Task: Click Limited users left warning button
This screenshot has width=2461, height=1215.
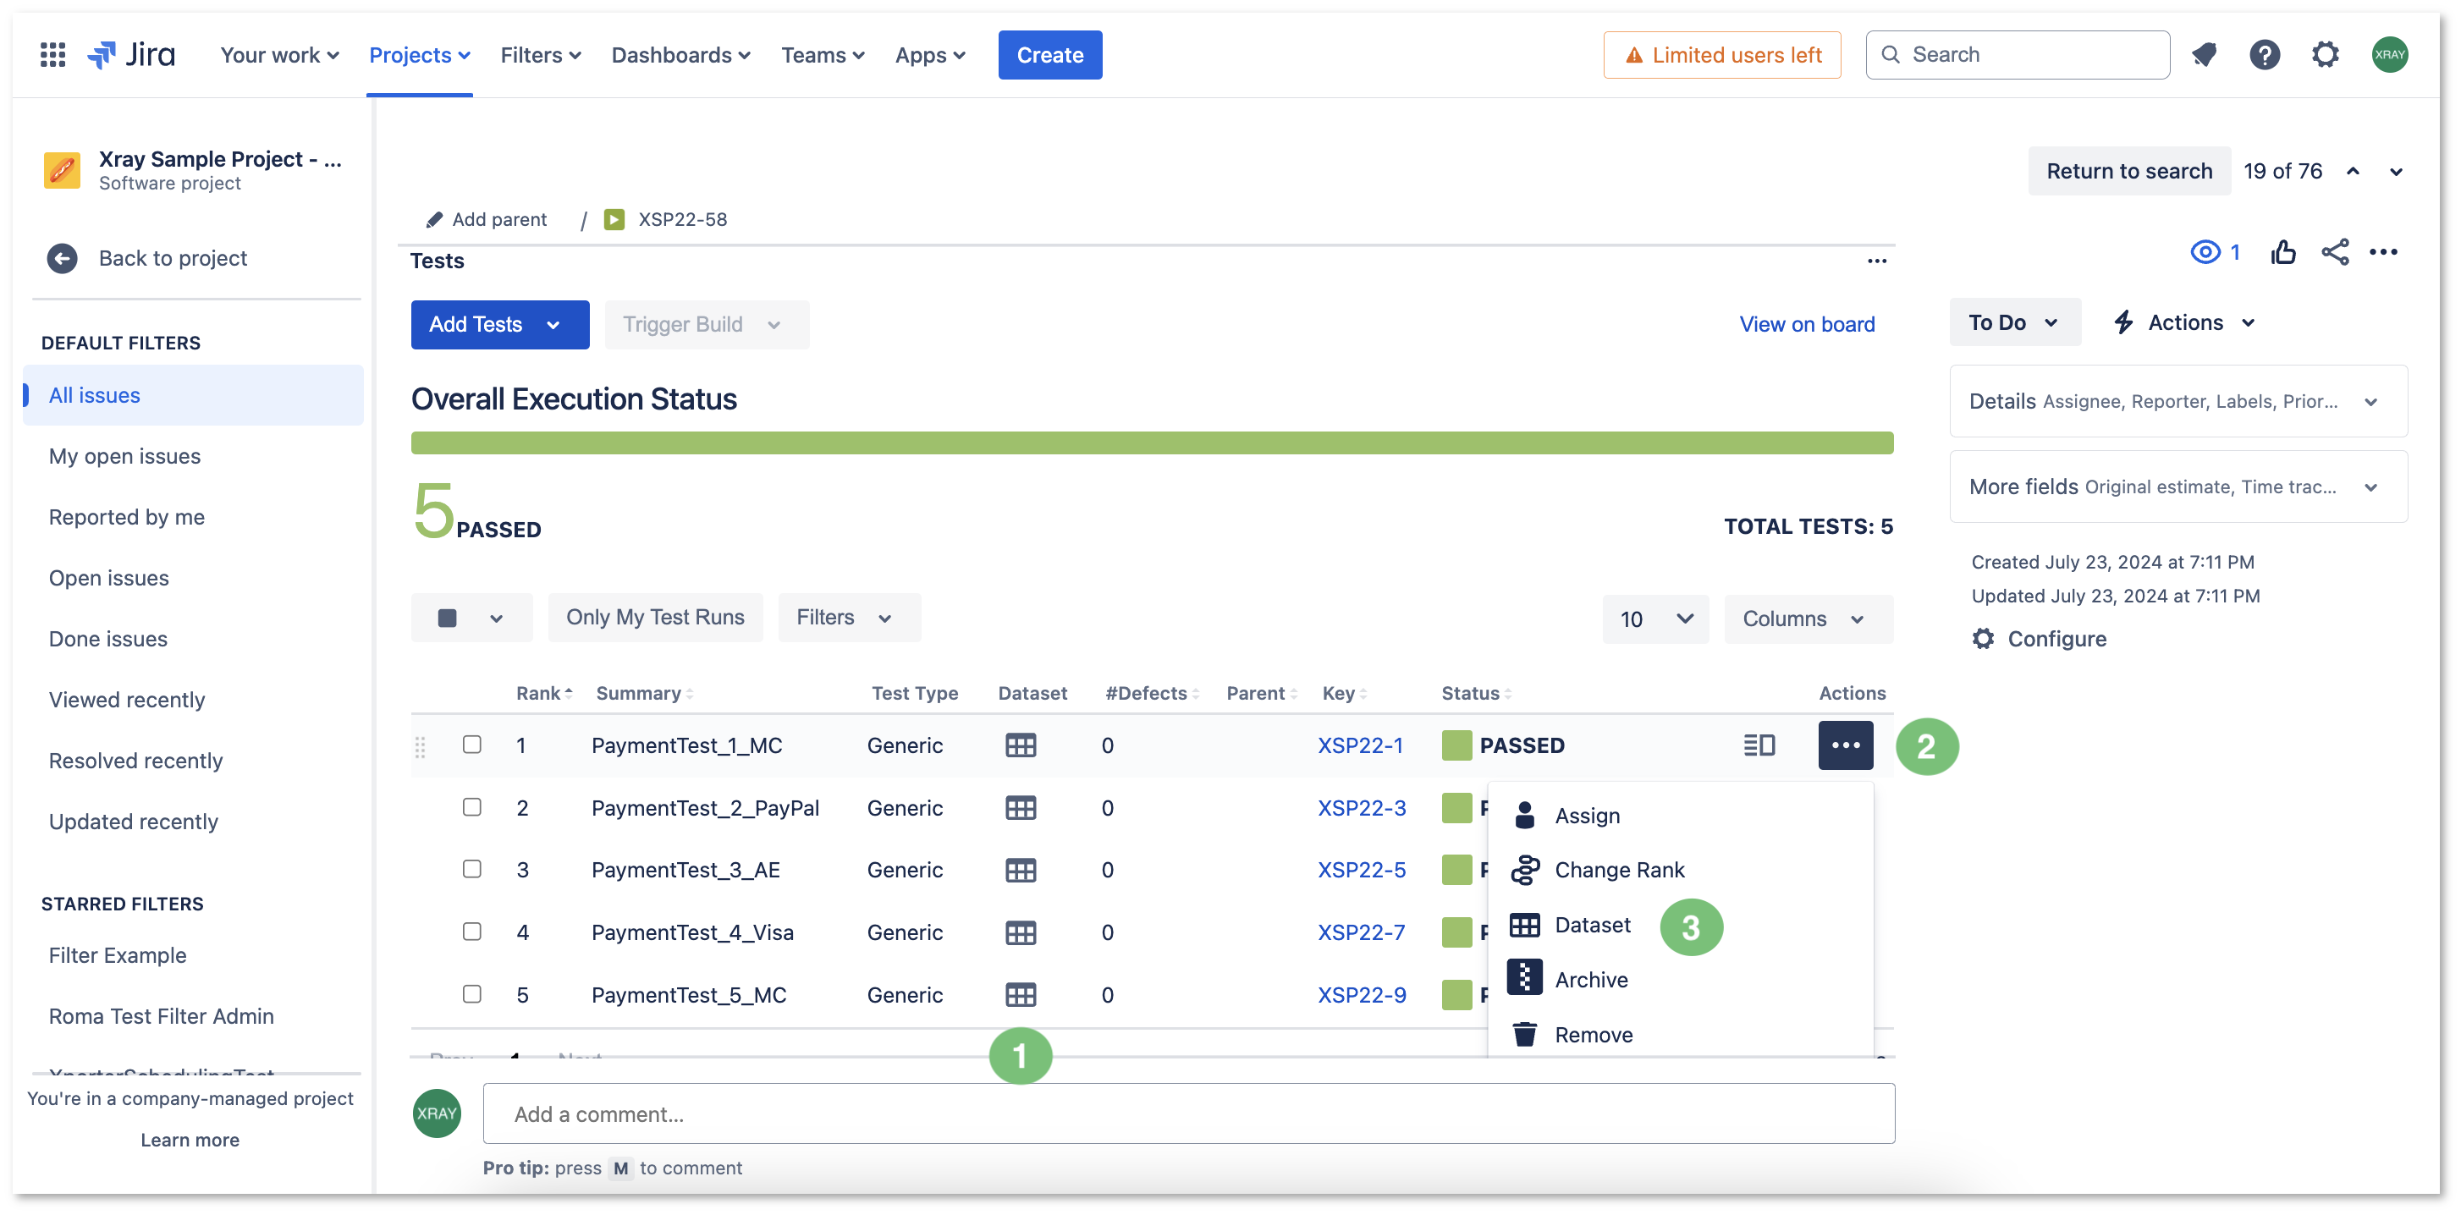Action: 1721,55
